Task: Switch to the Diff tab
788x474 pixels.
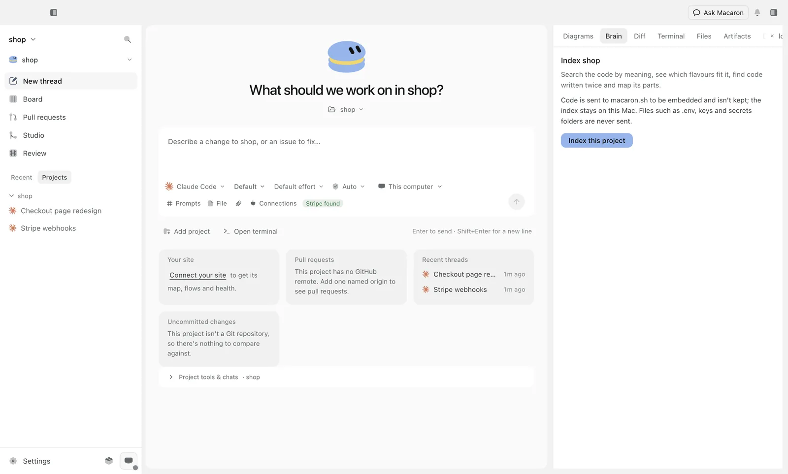Action: pos(640,36)
